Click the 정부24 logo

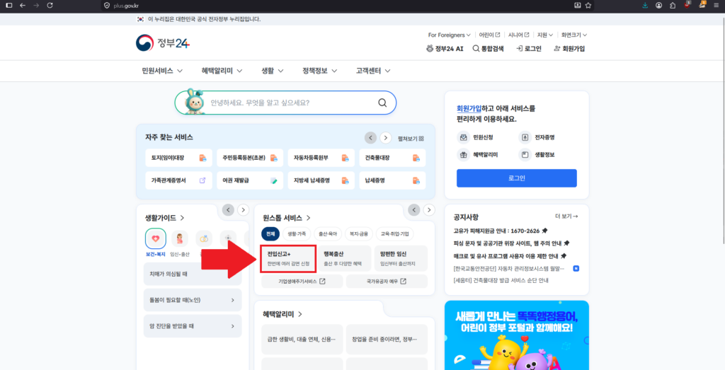163,43
